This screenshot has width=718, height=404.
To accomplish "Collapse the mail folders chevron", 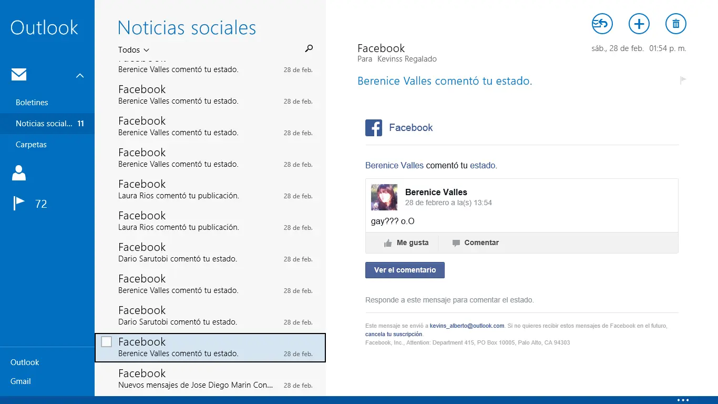I will tap(80, 76).
